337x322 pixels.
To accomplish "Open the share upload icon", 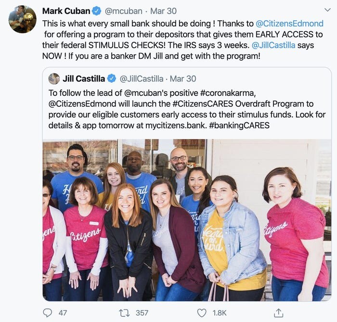I will coord(279,313).
